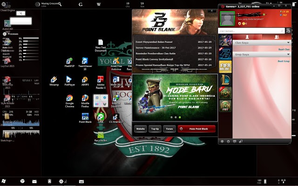This screenshot has height=186, width=298.
Task: Click the Buat Clan link
Action: point(284,49)
